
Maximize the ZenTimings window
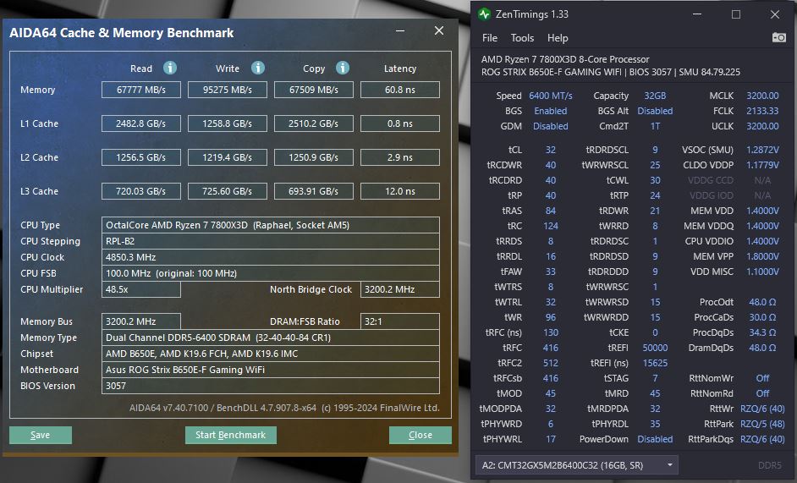(x=735, y=14)
